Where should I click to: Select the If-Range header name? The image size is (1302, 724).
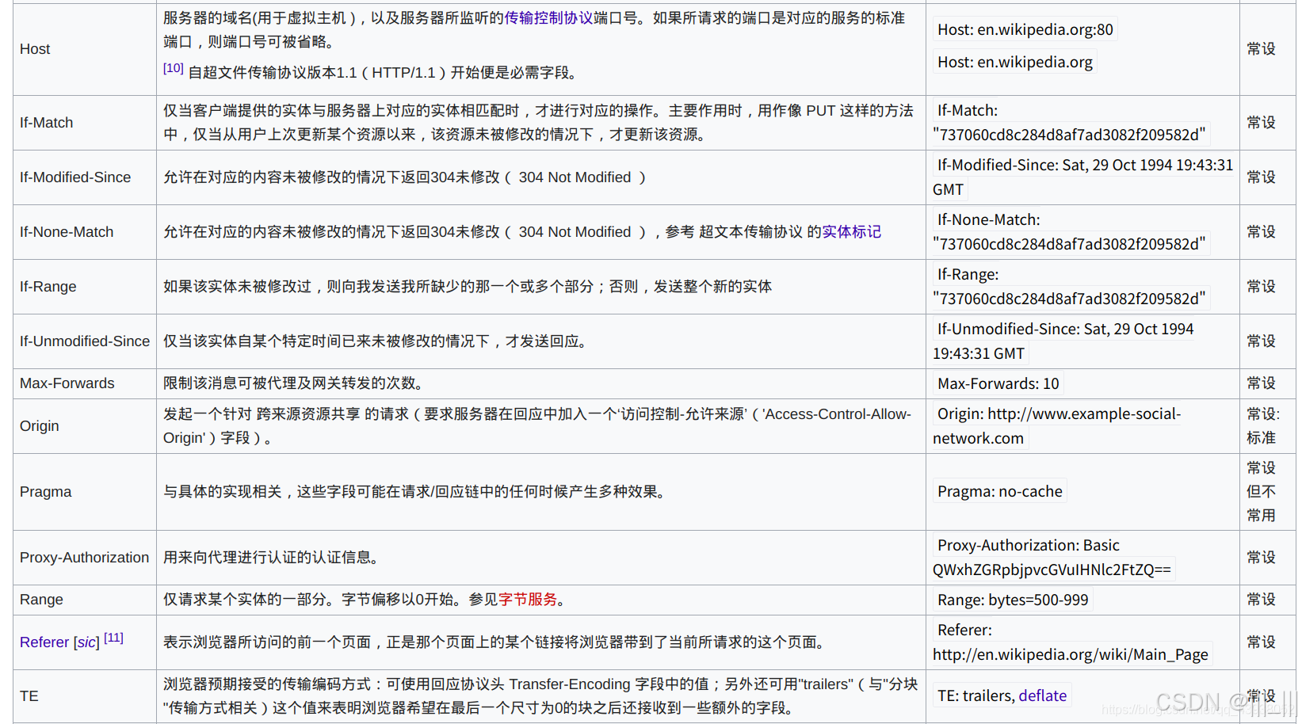pyautogui.click(x=48, y=287)
